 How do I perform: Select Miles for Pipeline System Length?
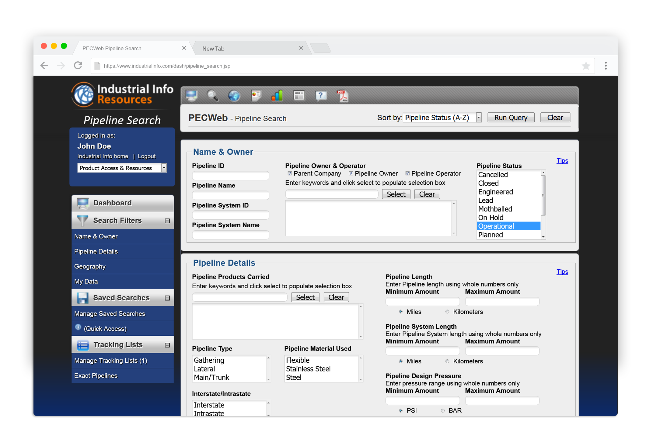pyautogui.click(x=401, y=361)
